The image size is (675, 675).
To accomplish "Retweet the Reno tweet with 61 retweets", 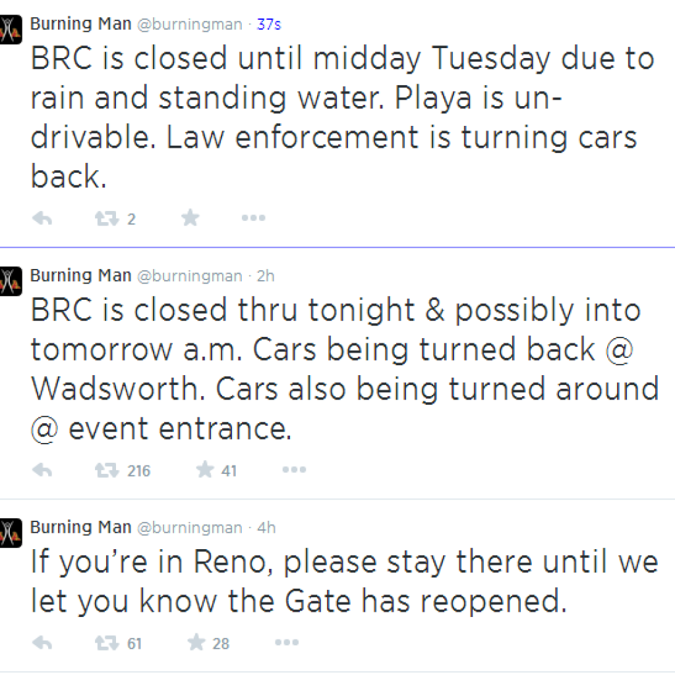I will (x=105, y=643).
